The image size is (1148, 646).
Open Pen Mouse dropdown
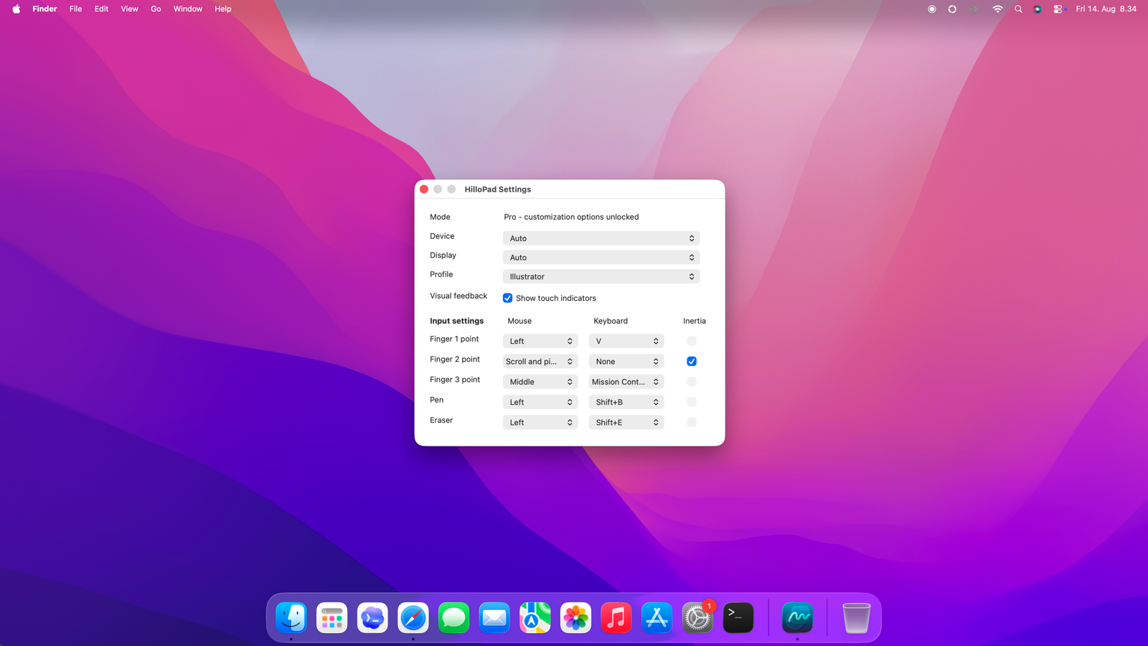click(x=540, y=402)
